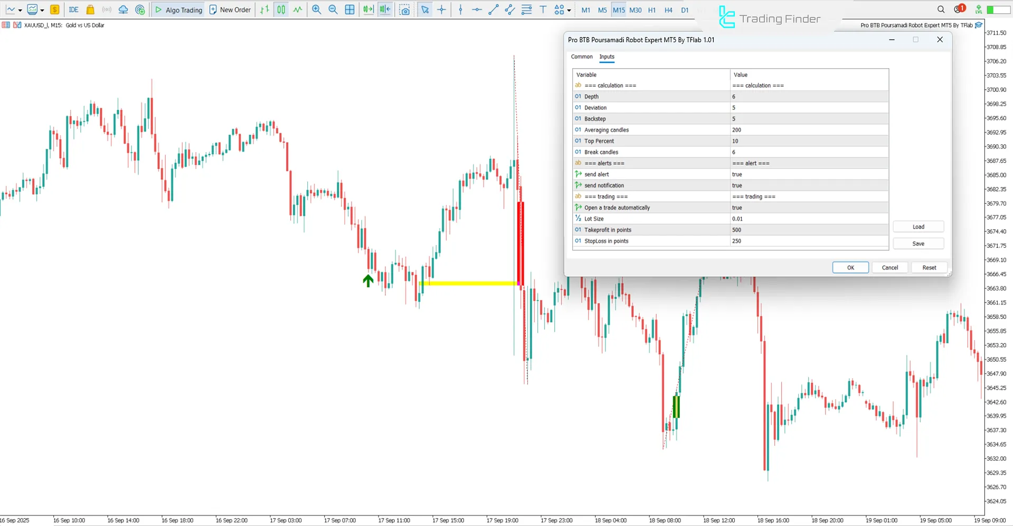The image size is (1013, 526).
Task: Open the tile windows grid icon
Action: (349, 10)
